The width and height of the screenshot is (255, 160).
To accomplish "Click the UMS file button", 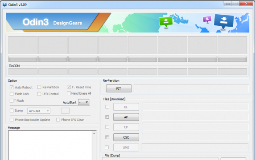I will (x=126, y=148).
